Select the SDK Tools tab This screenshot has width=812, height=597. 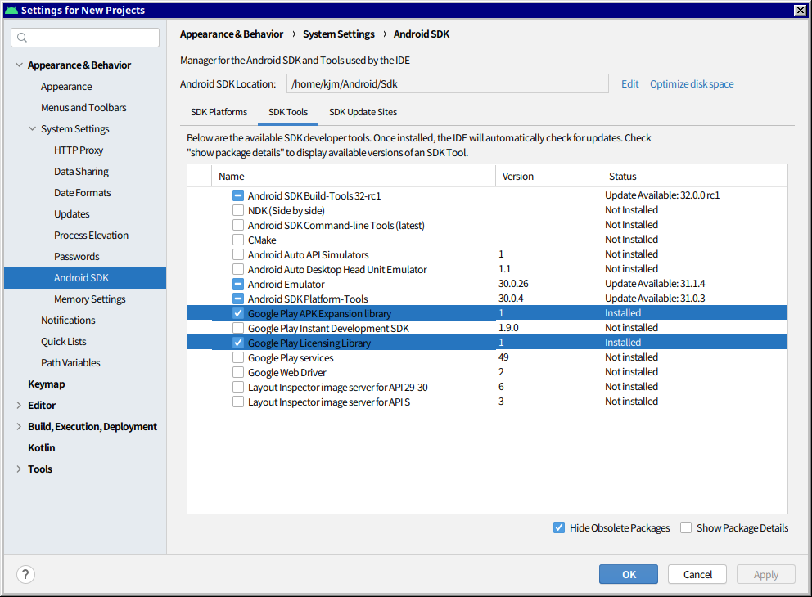[x=288, y=112]
